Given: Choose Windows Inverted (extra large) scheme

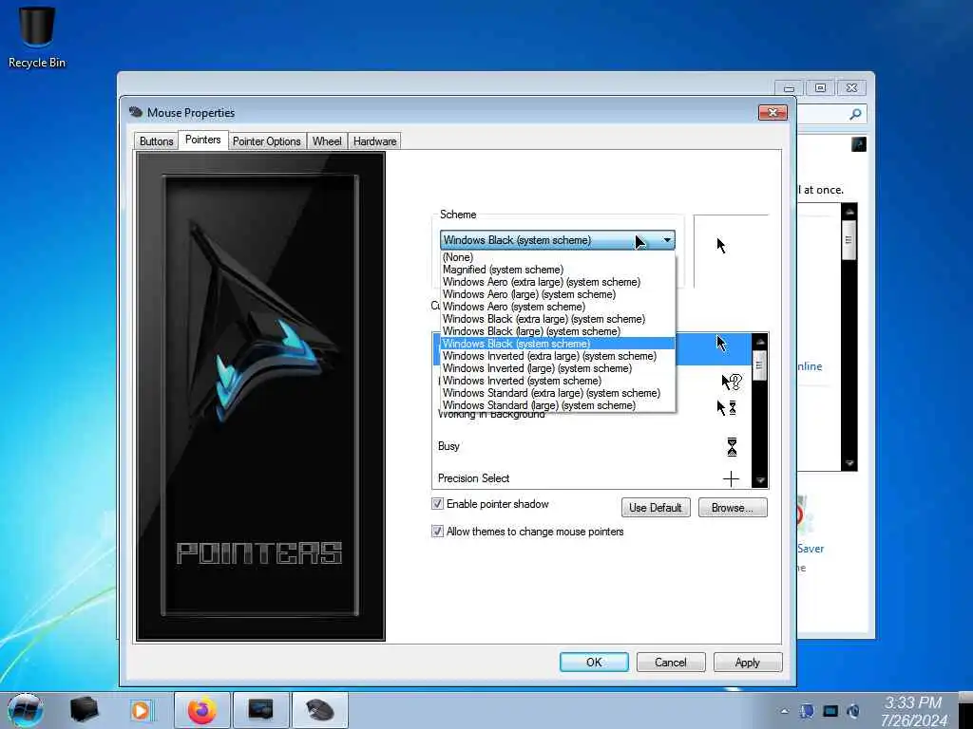Looking at the screenshot, I should [557, 356].
